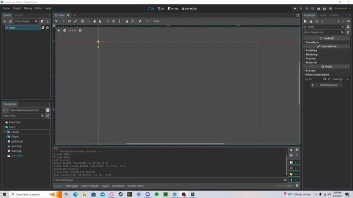
Task: Activate the Move Mode tool
Action: (x=63, y=21)
